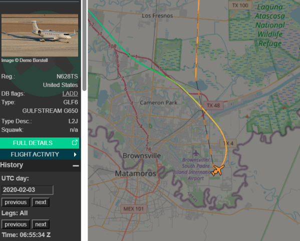Click the Gulfstream aircraft photo thumbnail
Screen dimensions: 300x241
pos(40,35)
